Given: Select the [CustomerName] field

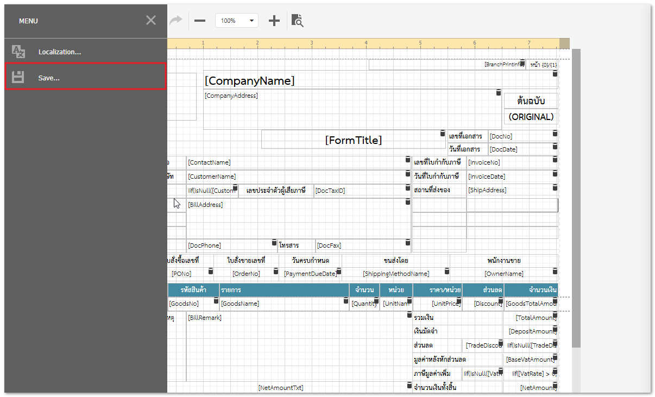Looking at the screenshot, I should pos(293,177).
